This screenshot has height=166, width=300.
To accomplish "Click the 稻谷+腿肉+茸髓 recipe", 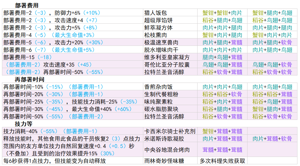I will coord(222,109).
